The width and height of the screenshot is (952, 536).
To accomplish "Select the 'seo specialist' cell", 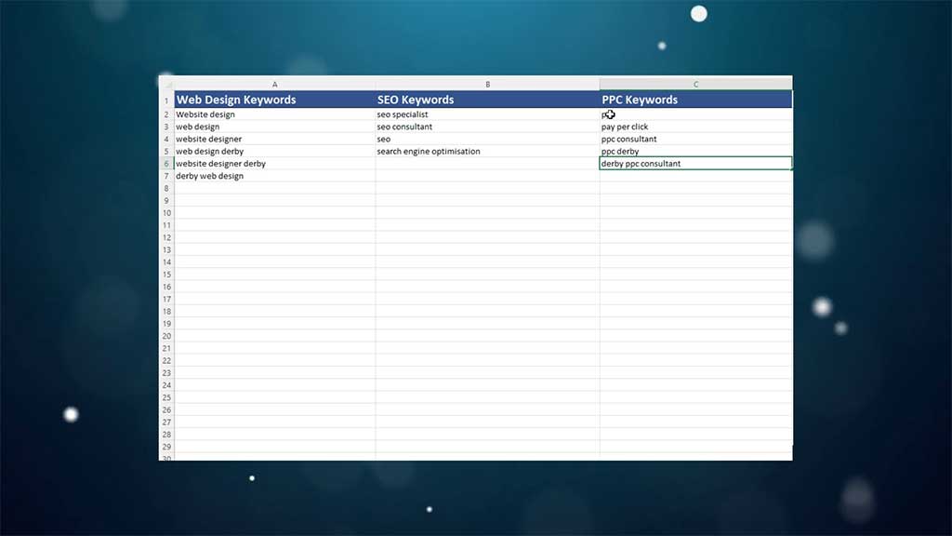I will pyautogui.click(x=487, y=114).
